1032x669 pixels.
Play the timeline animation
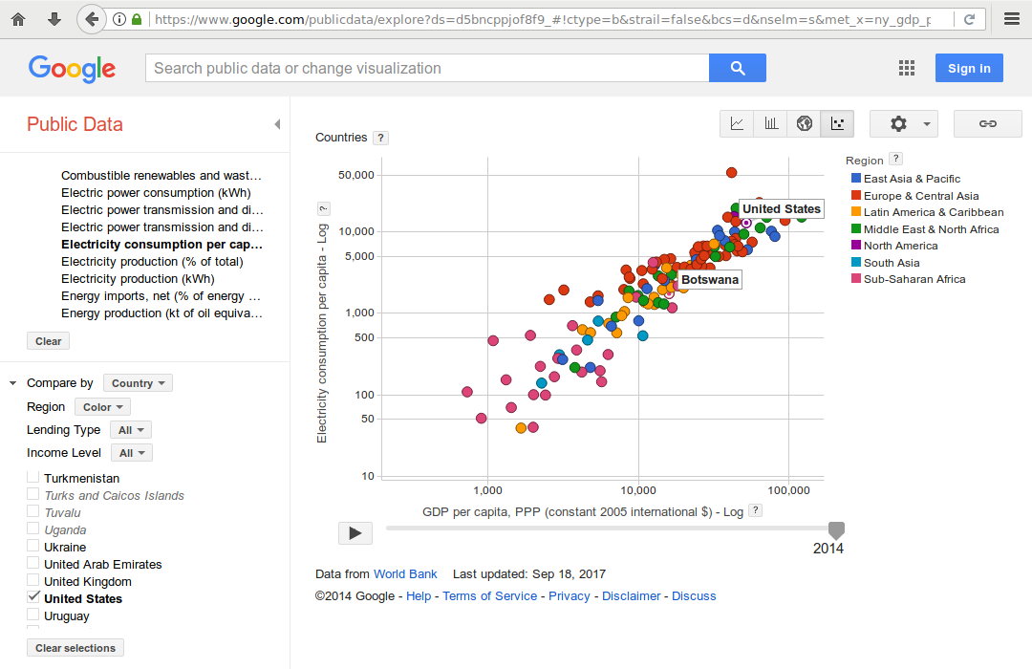pos(355,533)
